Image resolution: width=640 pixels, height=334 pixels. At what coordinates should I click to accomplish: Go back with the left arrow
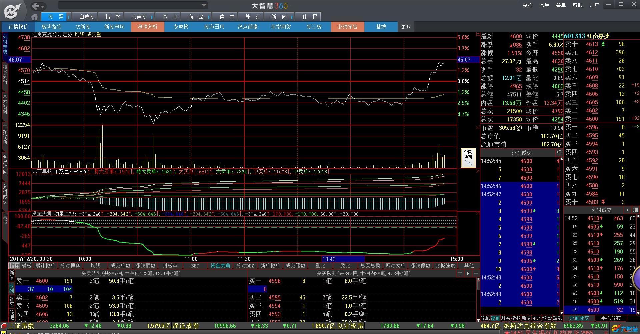35,6
